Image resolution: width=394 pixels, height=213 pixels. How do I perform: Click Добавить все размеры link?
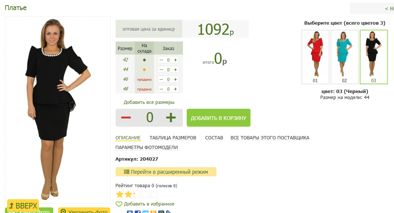click(149, 102)
